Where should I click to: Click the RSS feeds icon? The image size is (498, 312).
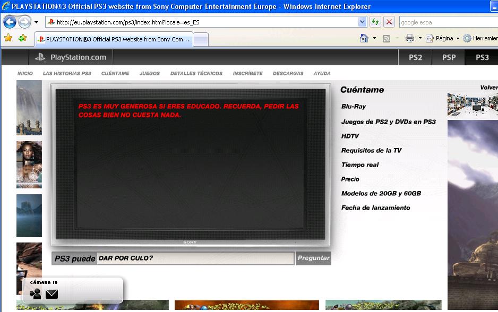pyautogui.click(x=386, y=39)
